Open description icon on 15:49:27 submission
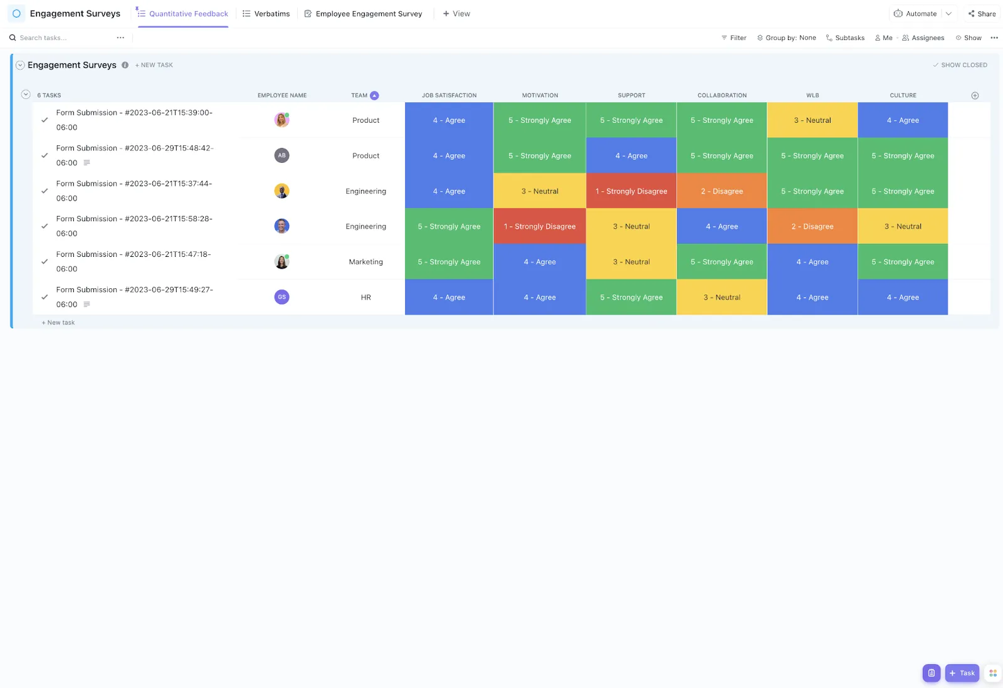The width and height of the screenshot is (1003, 688). pos(87,305)
